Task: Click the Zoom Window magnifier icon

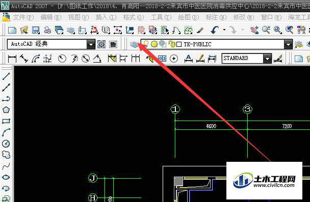Action: click(x=278, y=30)
